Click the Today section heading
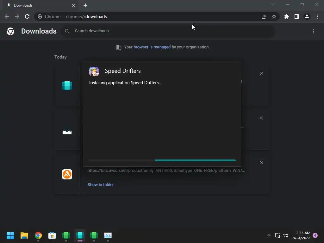Screen dimensions: 324x243 point(60,57)
